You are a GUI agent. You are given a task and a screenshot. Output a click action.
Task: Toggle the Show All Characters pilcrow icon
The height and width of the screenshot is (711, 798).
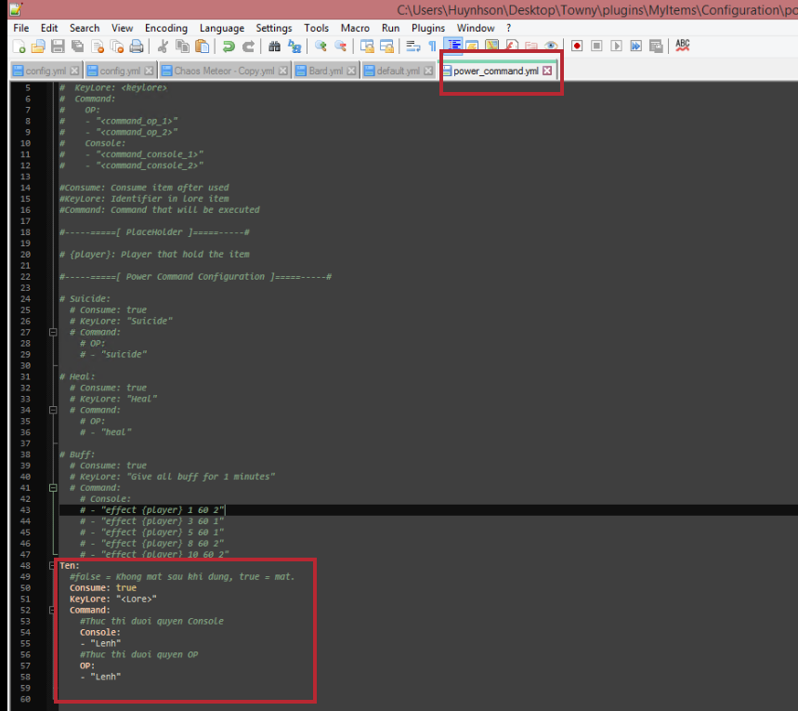[432, 46]
